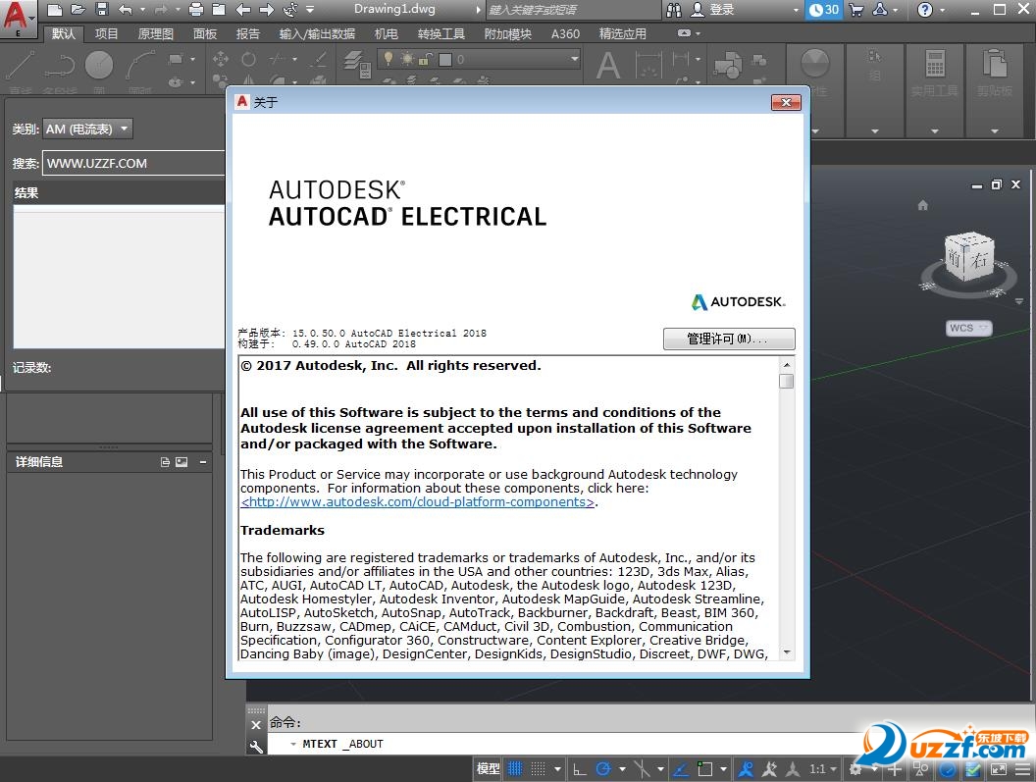The image size is (1036, 782).
Task: Open the Help question mark icon
Action: [x=925, y=10]
